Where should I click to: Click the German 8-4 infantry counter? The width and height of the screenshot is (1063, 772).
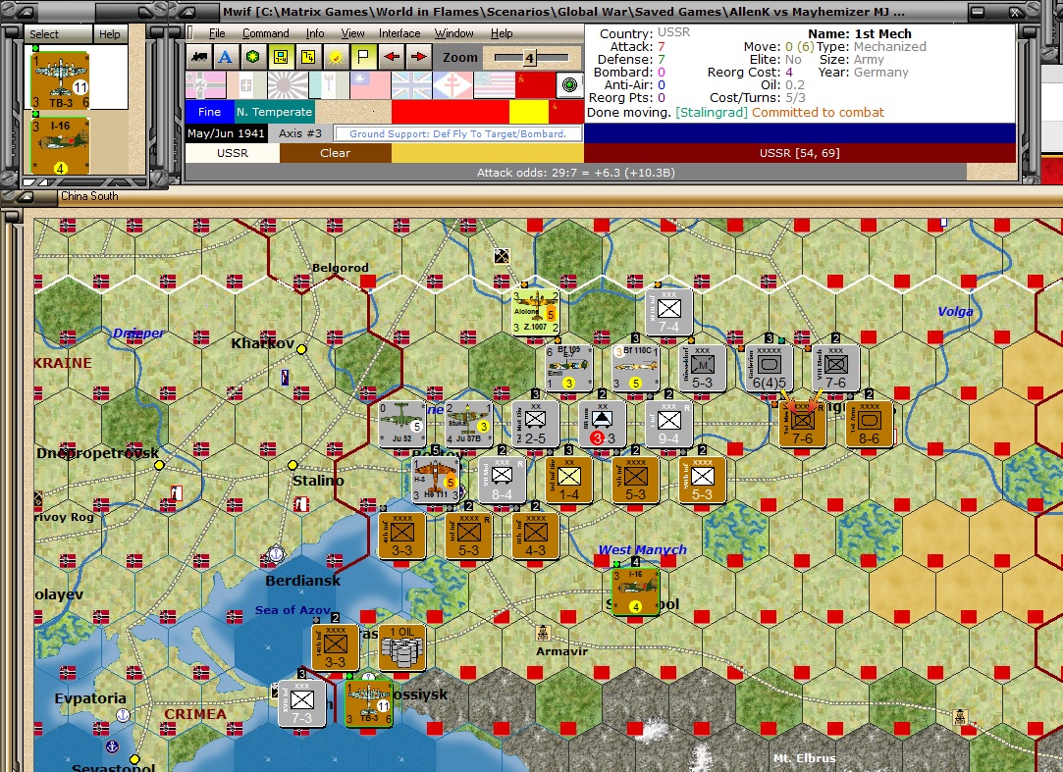(x=502, y=480)
